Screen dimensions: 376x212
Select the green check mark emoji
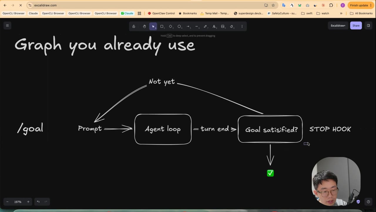(270, 173)
